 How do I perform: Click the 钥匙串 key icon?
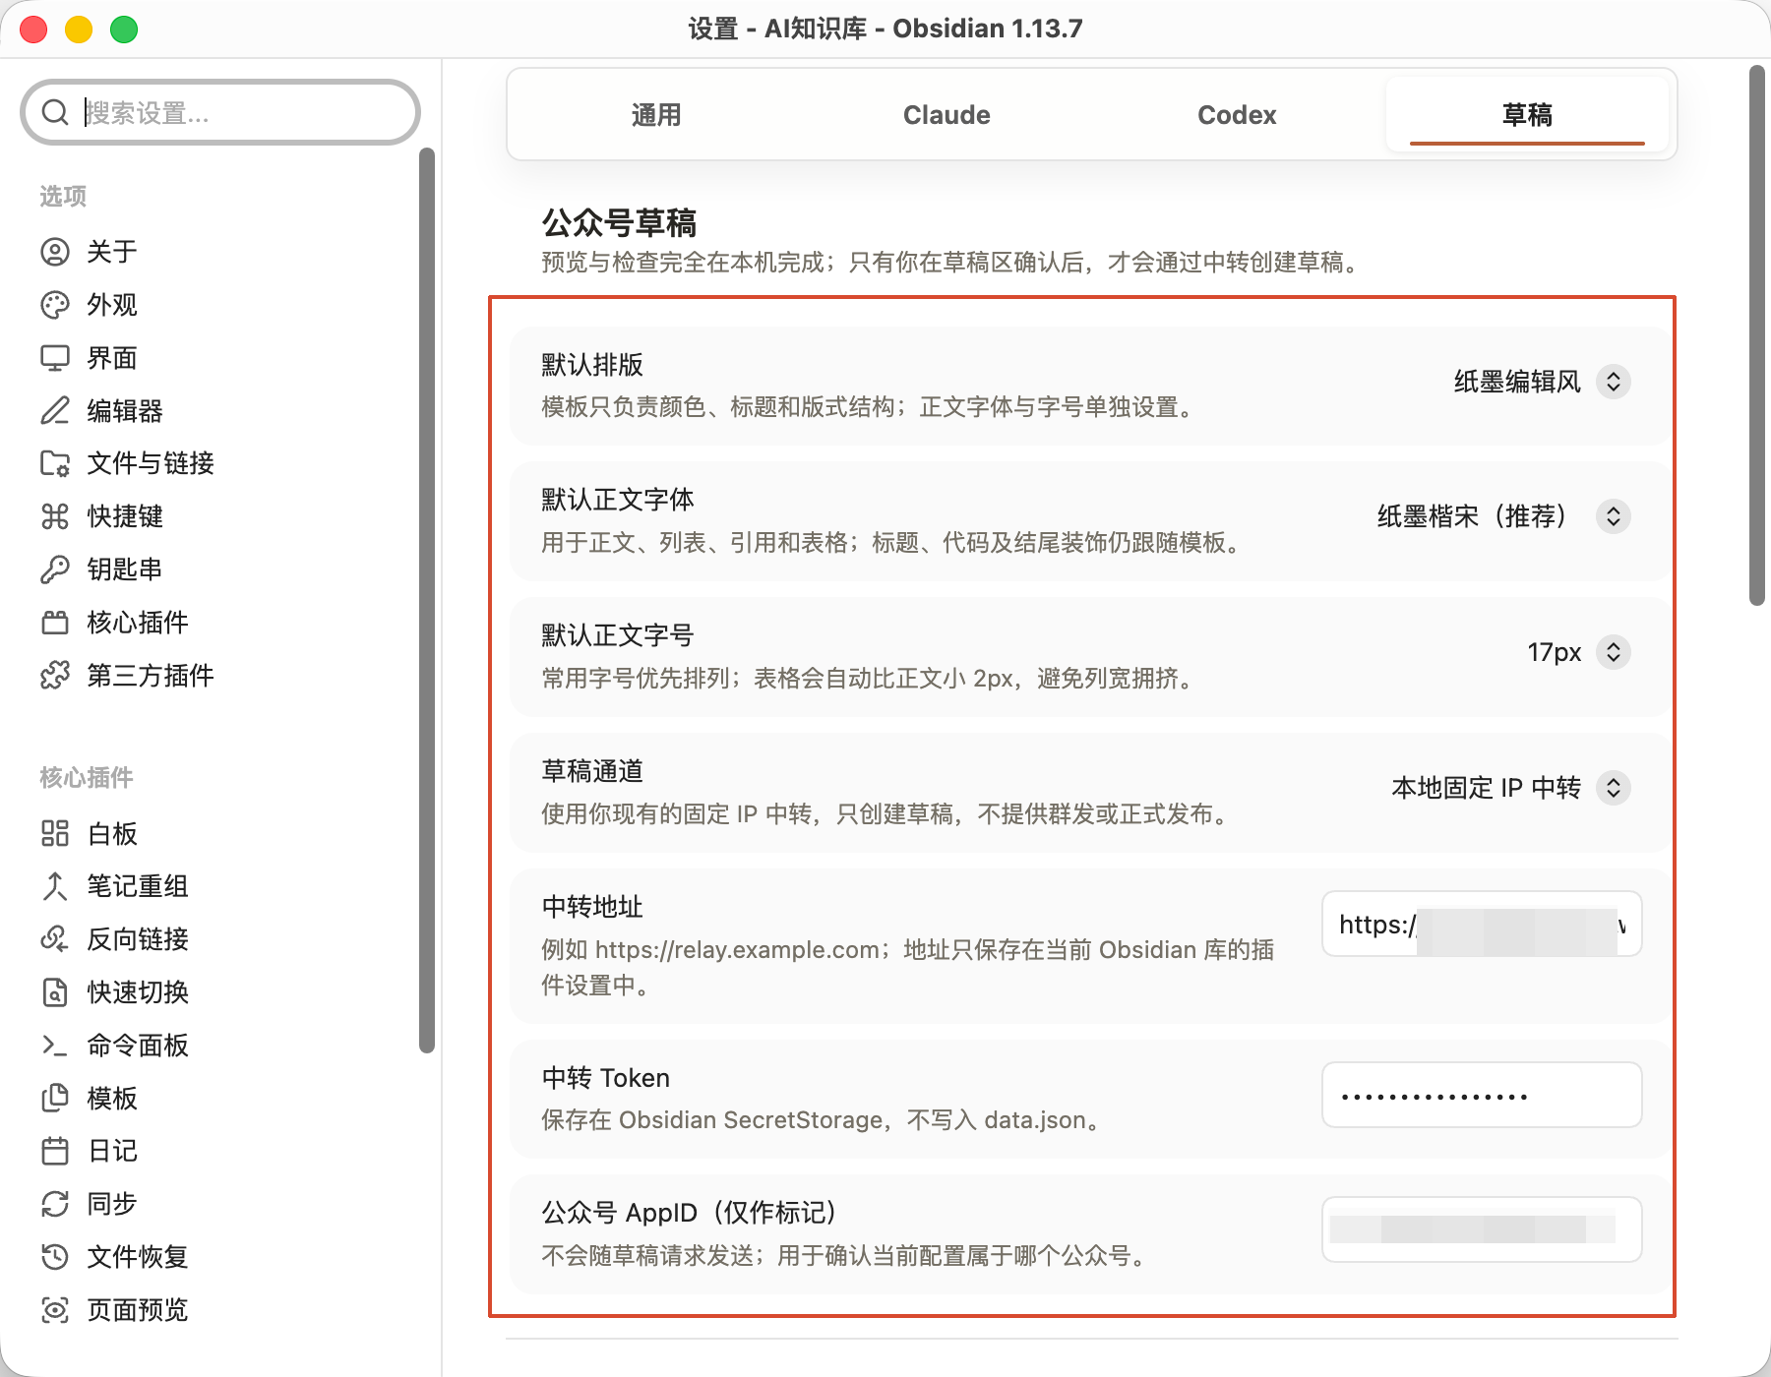click(x=55, y=569)
